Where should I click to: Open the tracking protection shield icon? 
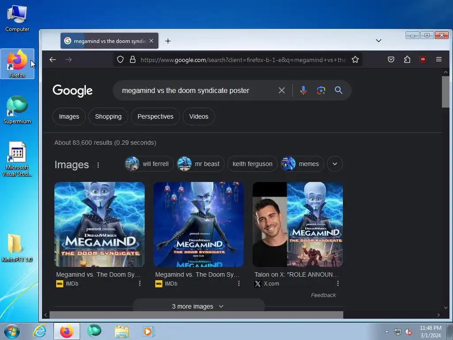click(120, 60)
